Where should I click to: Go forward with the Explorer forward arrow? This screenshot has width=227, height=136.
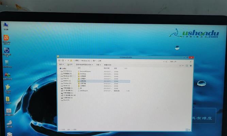click(x=63, y=61)
